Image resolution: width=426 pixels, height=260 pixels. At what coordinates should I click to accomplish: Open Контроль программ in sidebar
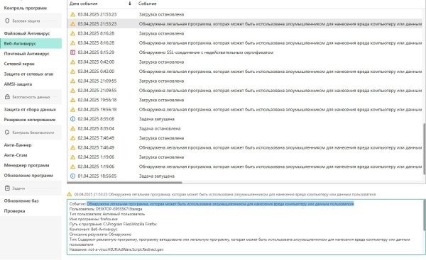click(26, 8)
